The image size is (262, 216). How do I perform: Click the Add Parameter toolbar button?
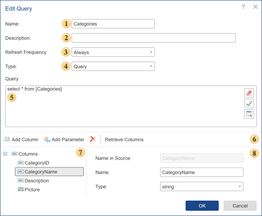(x=64, y=139)
